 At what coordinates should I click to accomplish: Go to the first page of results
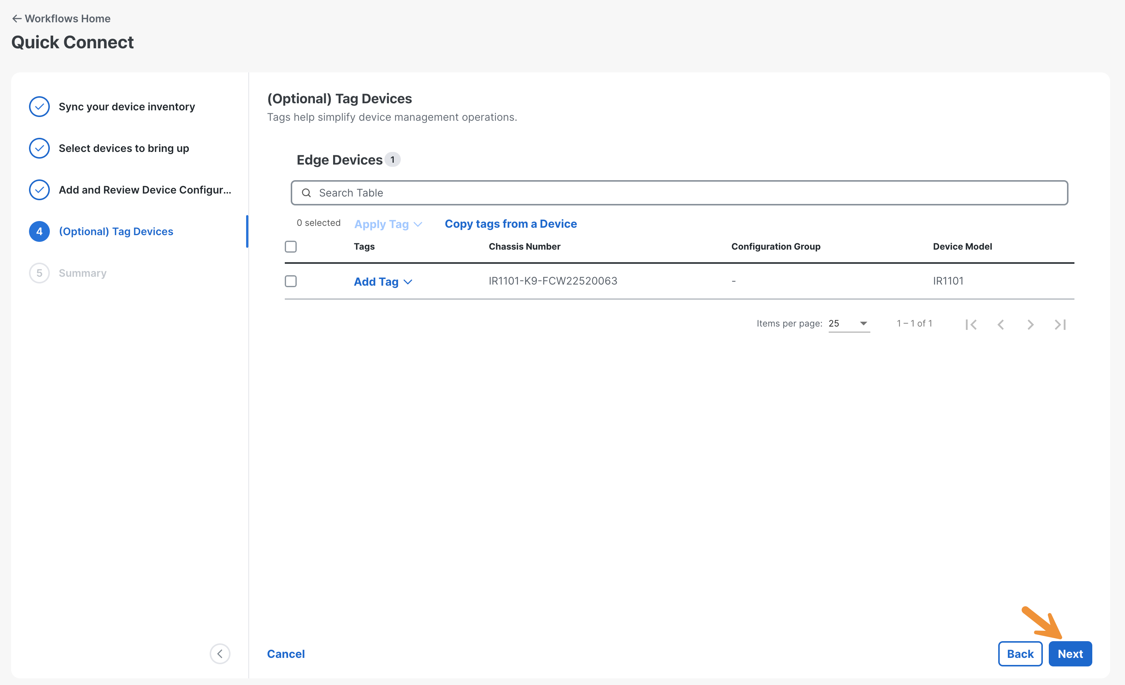(x=971, y=324)
